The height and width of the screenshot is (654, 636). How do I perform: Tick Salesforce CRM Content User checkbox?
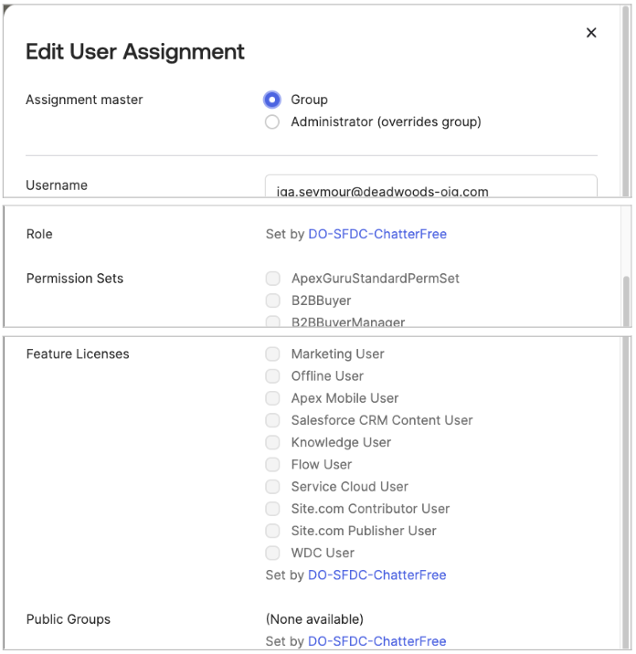[x=273, y=420]
